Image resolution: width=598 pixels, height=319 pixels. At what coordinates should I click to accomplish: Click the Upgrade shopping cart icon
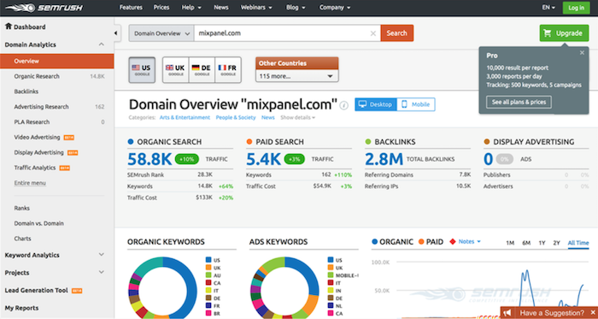coord(548,33)
